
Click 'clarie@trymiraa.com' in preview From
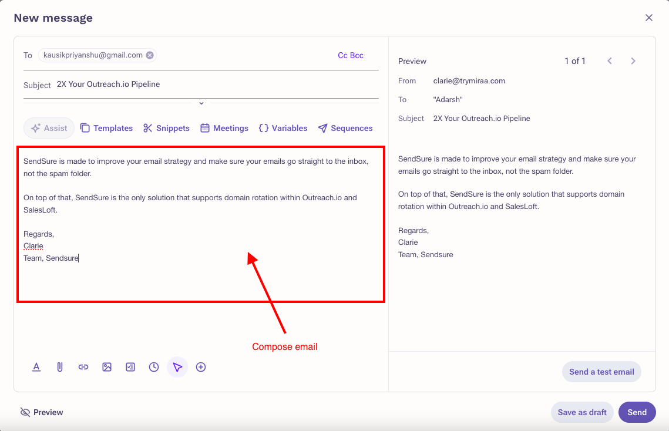tap(469, 80)
